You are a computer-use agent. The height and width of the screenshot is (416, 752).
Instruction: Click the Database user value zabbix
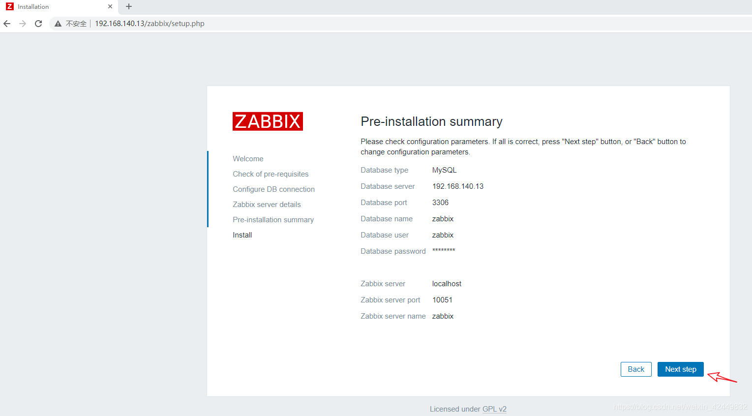click(443, 235)
